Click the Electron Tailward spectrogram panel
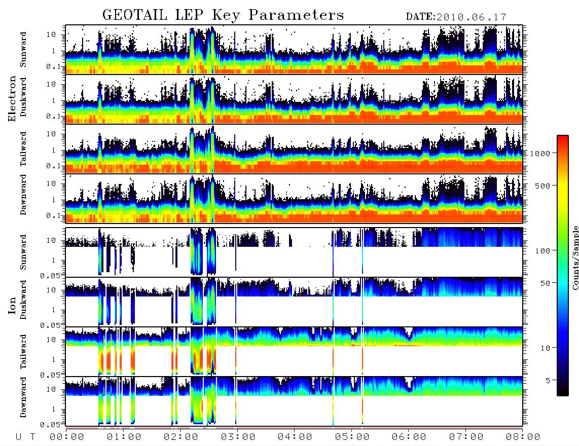 (x=294, y=149)
